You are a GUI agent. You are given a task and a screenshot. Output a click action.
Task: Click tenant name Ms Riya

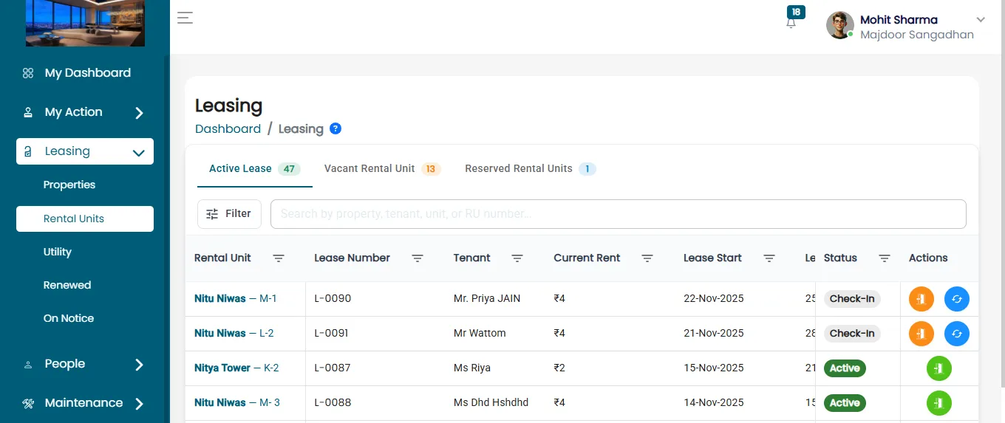pos(472,368)
